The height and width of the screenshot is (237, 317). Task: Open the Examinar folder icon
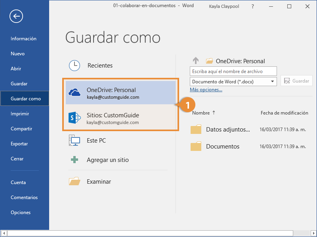click(x=74, y=181)
